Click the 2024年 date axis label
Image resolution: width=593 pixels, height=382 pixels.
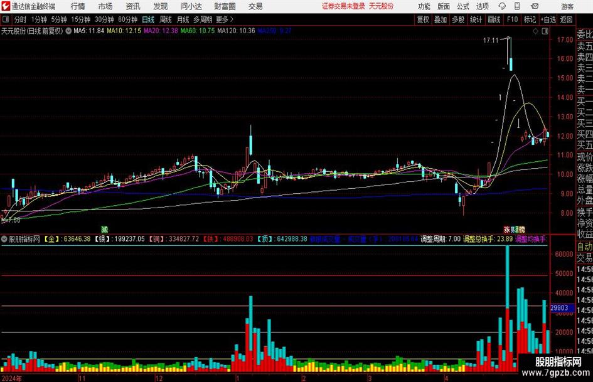(x=11, y=378)
